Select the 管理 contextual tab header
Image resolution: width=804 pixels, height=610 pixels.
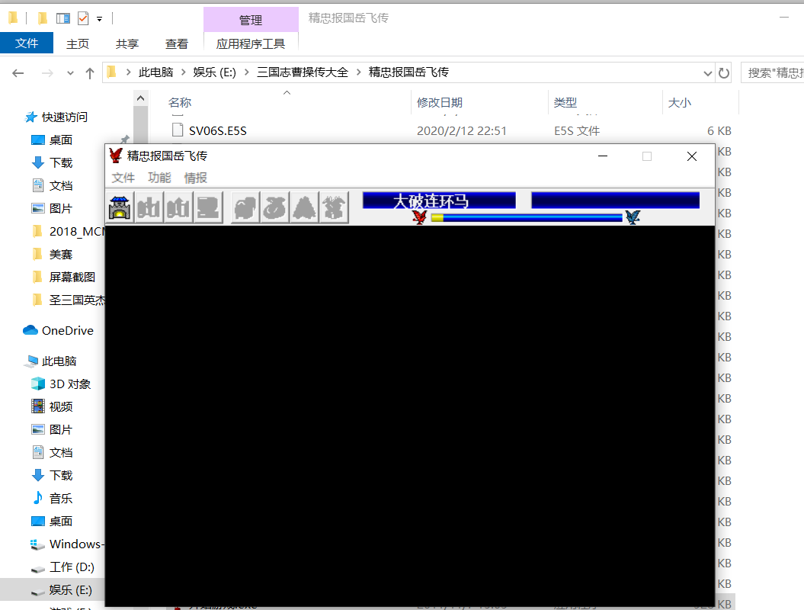[x=251, y=20]
